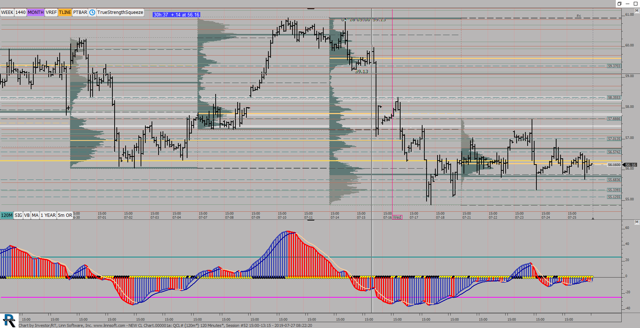640x328 pixels.
Task: Click the WEEK chart button
Action: [x=7, y=12]
